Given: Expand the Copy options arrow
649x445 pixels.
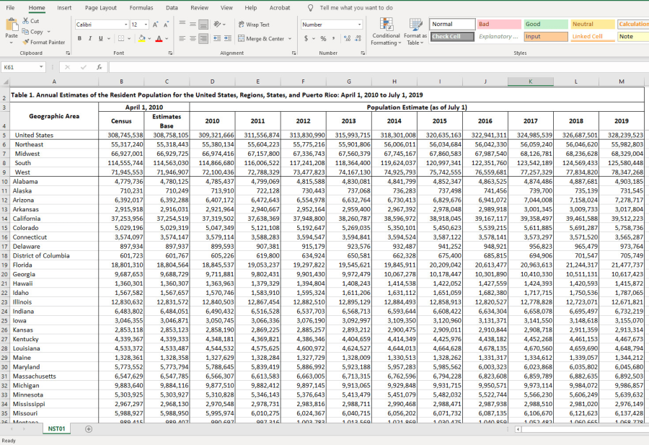Looking at the screenshot, I should (49, 32).
